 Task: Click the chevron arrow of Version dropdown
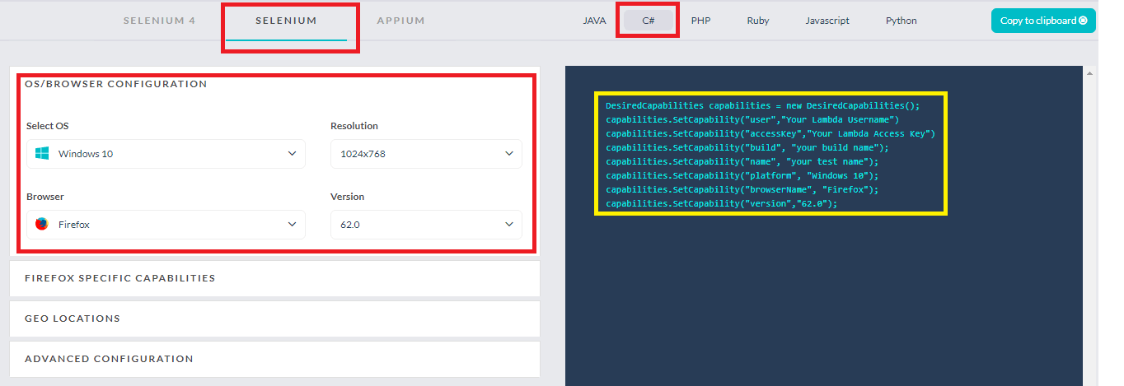point(508,225)
